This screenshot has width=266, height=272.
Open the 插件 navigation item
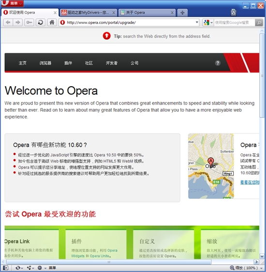coord(68,63)
